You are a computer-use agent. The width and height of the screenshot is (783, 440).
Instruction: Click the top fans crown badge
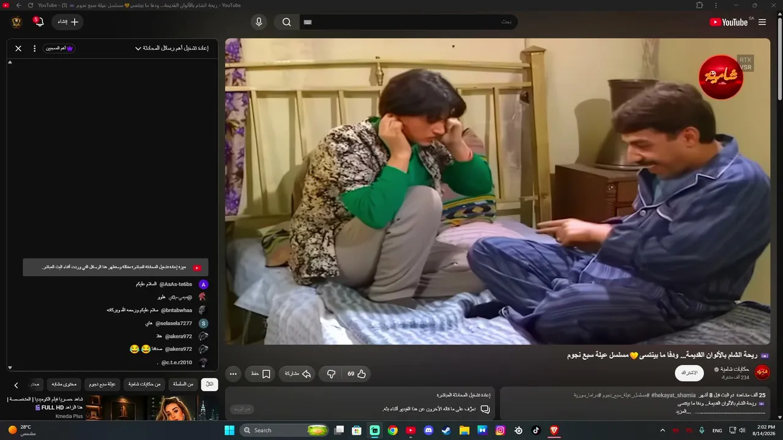pos(59,48)
